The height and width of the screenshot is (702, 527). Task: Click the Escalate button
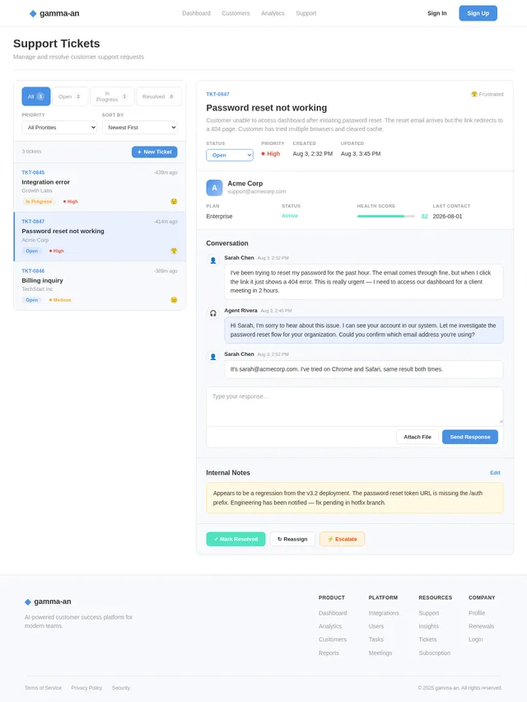pos(342,539)
